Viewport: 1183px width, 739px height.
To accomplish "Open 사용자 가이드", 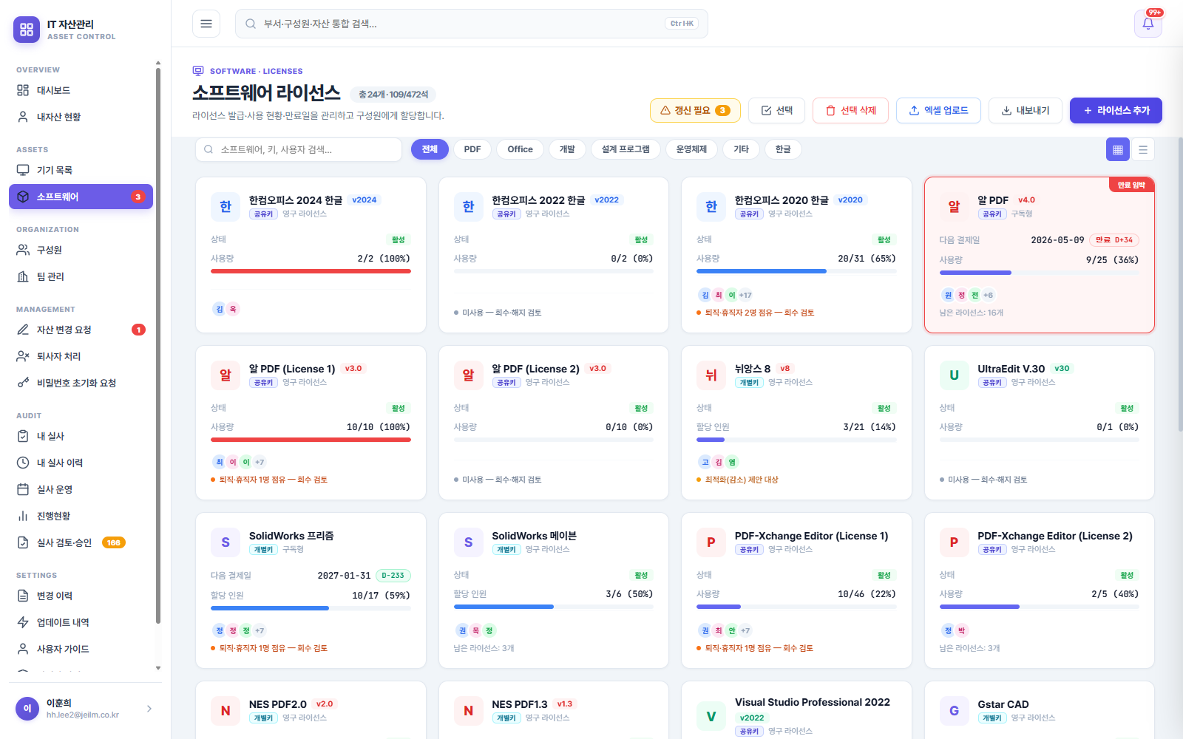I will point(81,649).
